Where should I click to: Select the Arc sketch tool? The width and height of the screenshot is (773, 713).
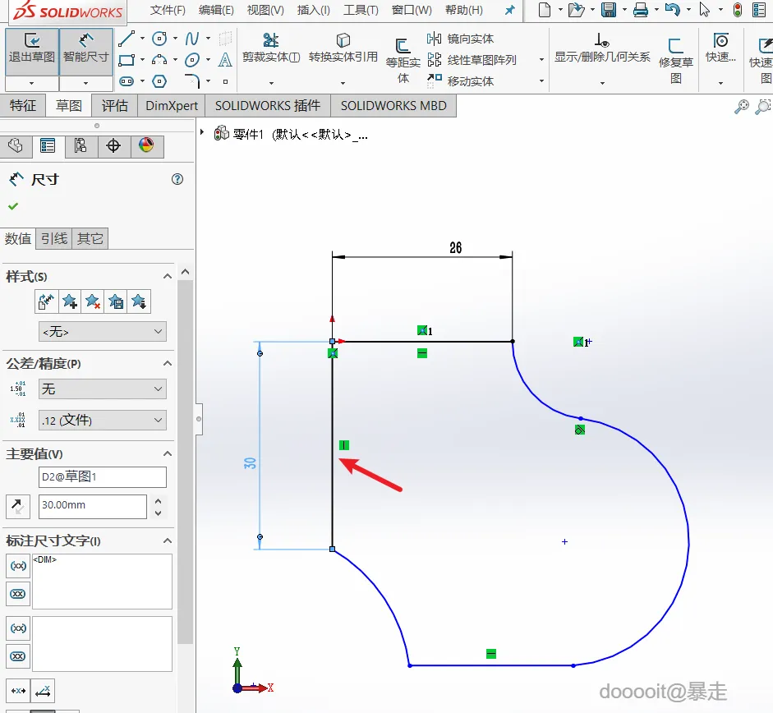[x=159, y=60]
